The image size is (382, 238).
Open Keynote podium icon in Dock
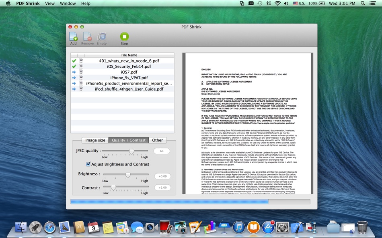224,227
